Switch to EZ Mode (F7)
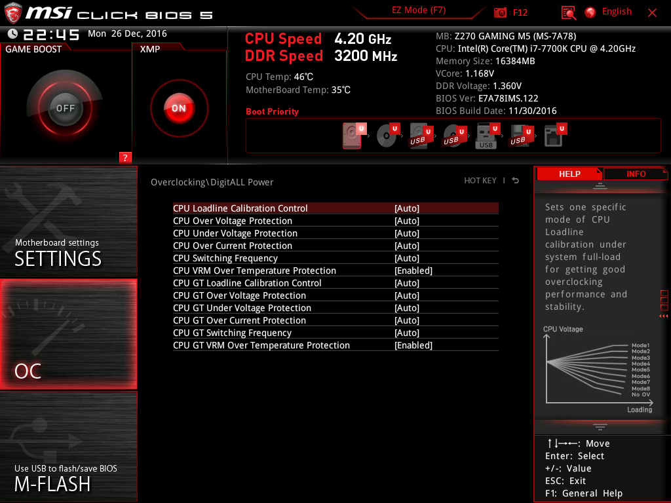The height and width of the screenshot is (503, 671). tap(419, 10)
